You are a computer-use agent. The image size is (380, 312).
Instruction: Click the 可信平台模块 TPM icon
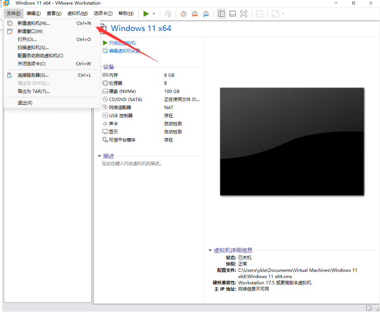pos(105,140)
